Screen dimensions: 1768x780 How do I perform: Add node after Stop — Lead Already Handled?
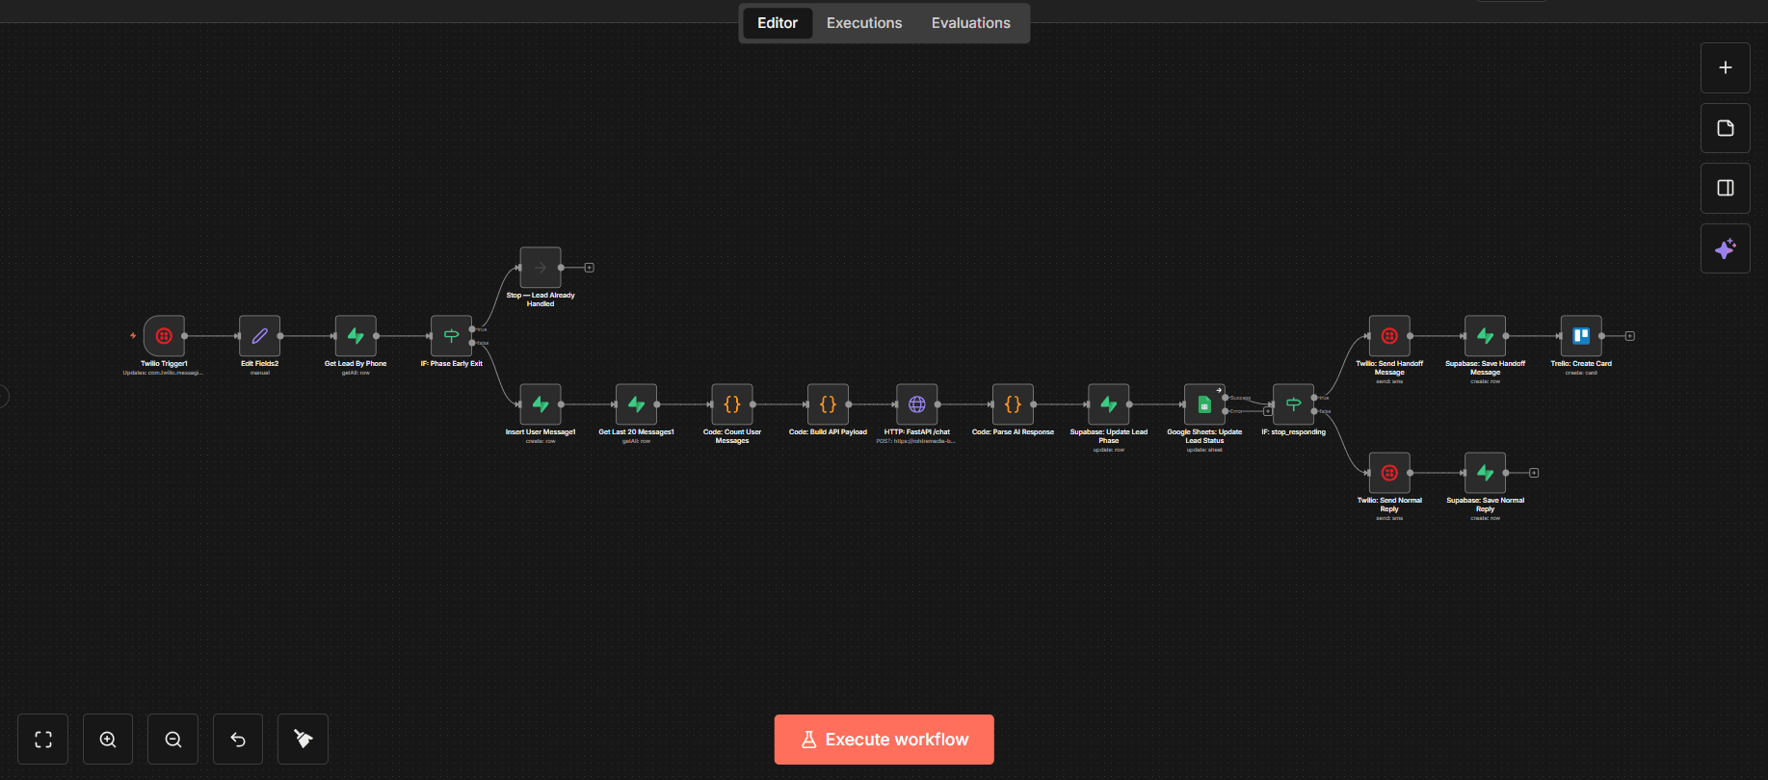click(590, 268)
